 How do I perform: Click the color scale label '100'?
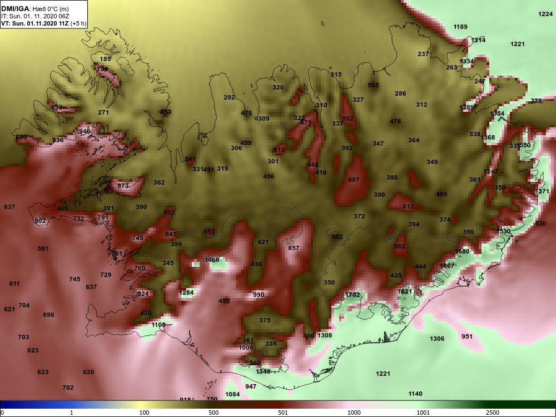pyautogui.click(x=145, y=413)
